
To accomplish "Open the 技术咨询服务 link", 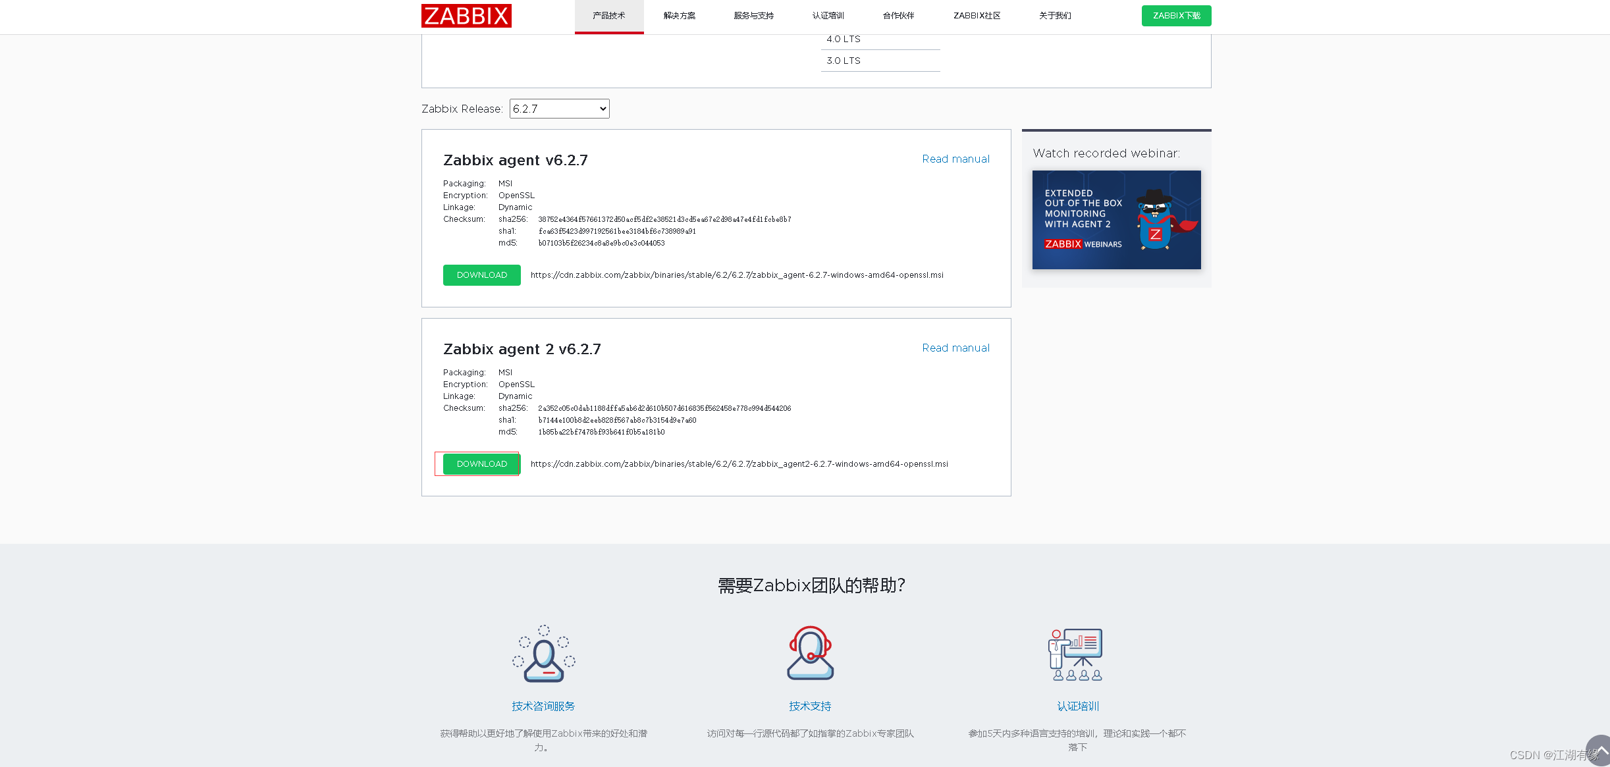I will click(x=543, y=706).
